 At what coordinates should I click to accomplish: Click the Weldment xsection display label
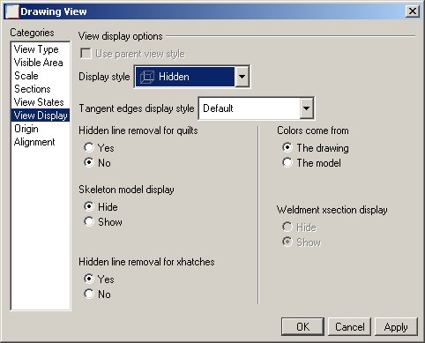tap(332, 210)
